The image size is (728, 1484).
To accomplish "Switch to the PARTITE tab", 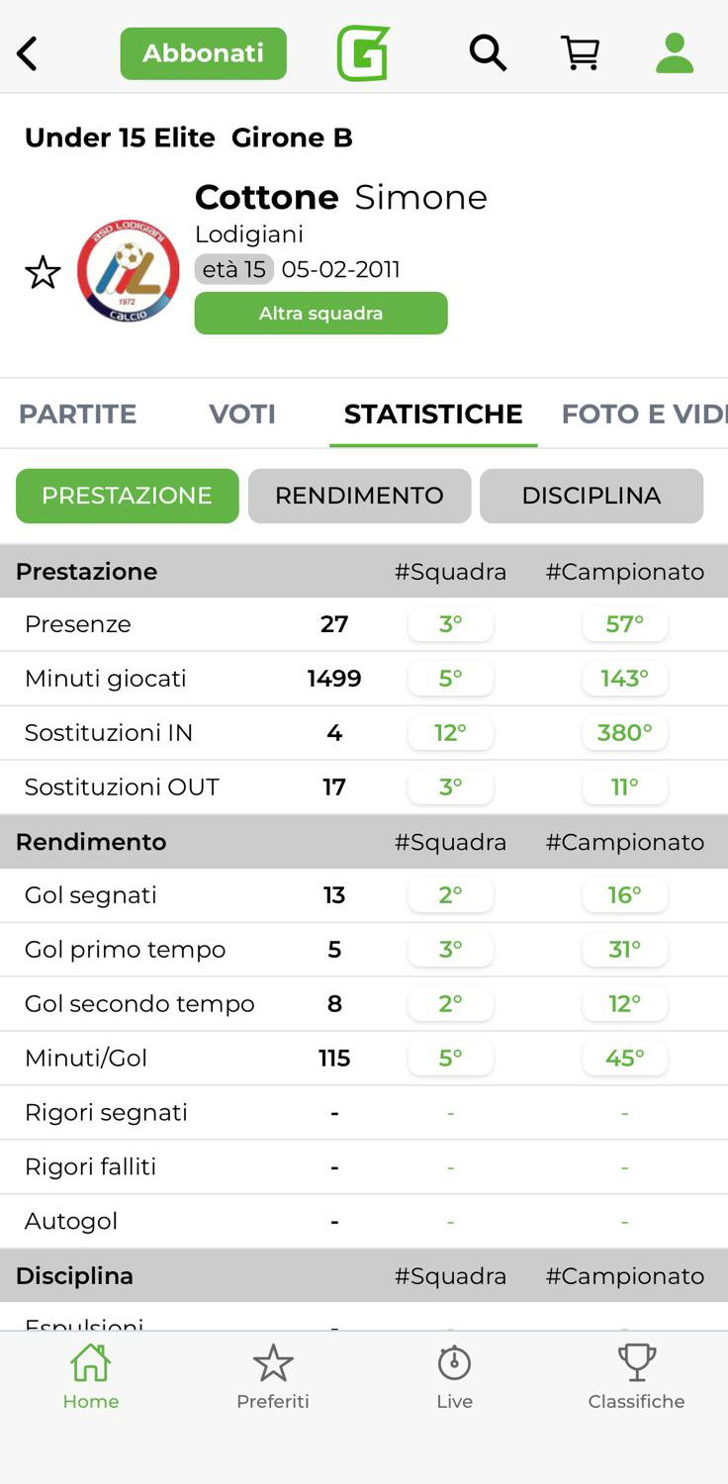I will pos(78,414).
